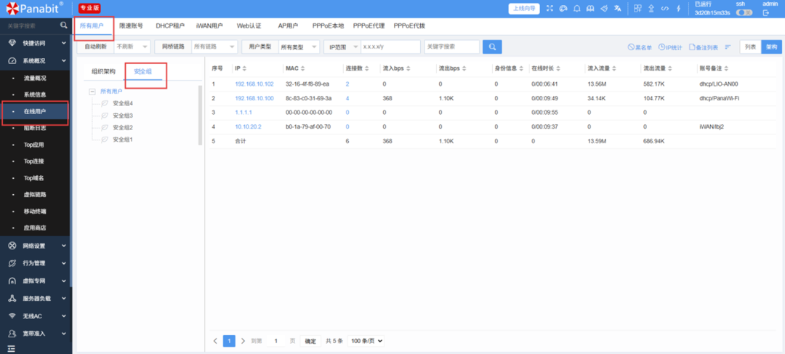Sort by MAC column arrows
The image size is (785, 354).
(303, 68)
